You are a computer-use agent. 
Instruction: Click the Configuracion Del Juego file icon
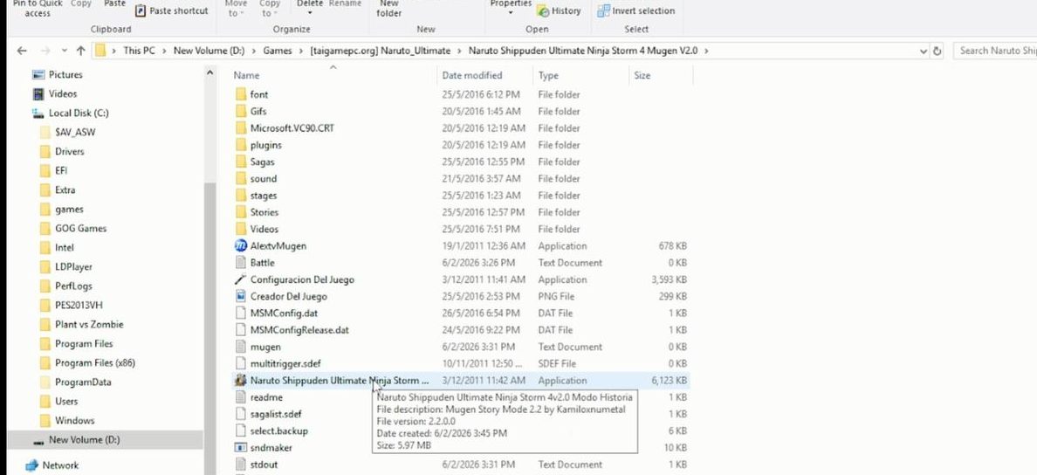242,279
